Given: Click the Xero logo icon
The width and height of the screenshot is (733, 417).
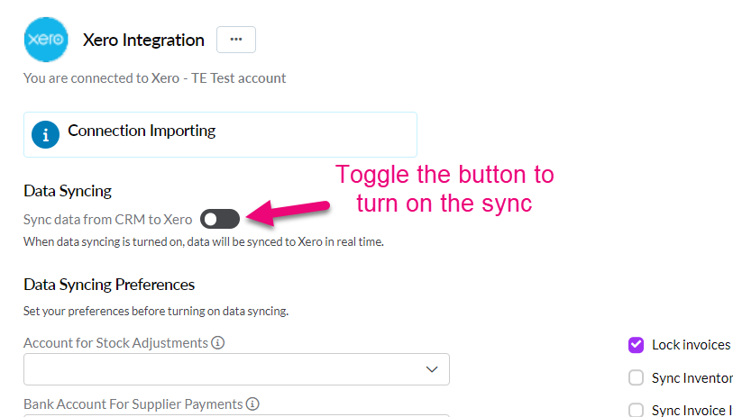Looking at the screenshot, I should point(46,40).
